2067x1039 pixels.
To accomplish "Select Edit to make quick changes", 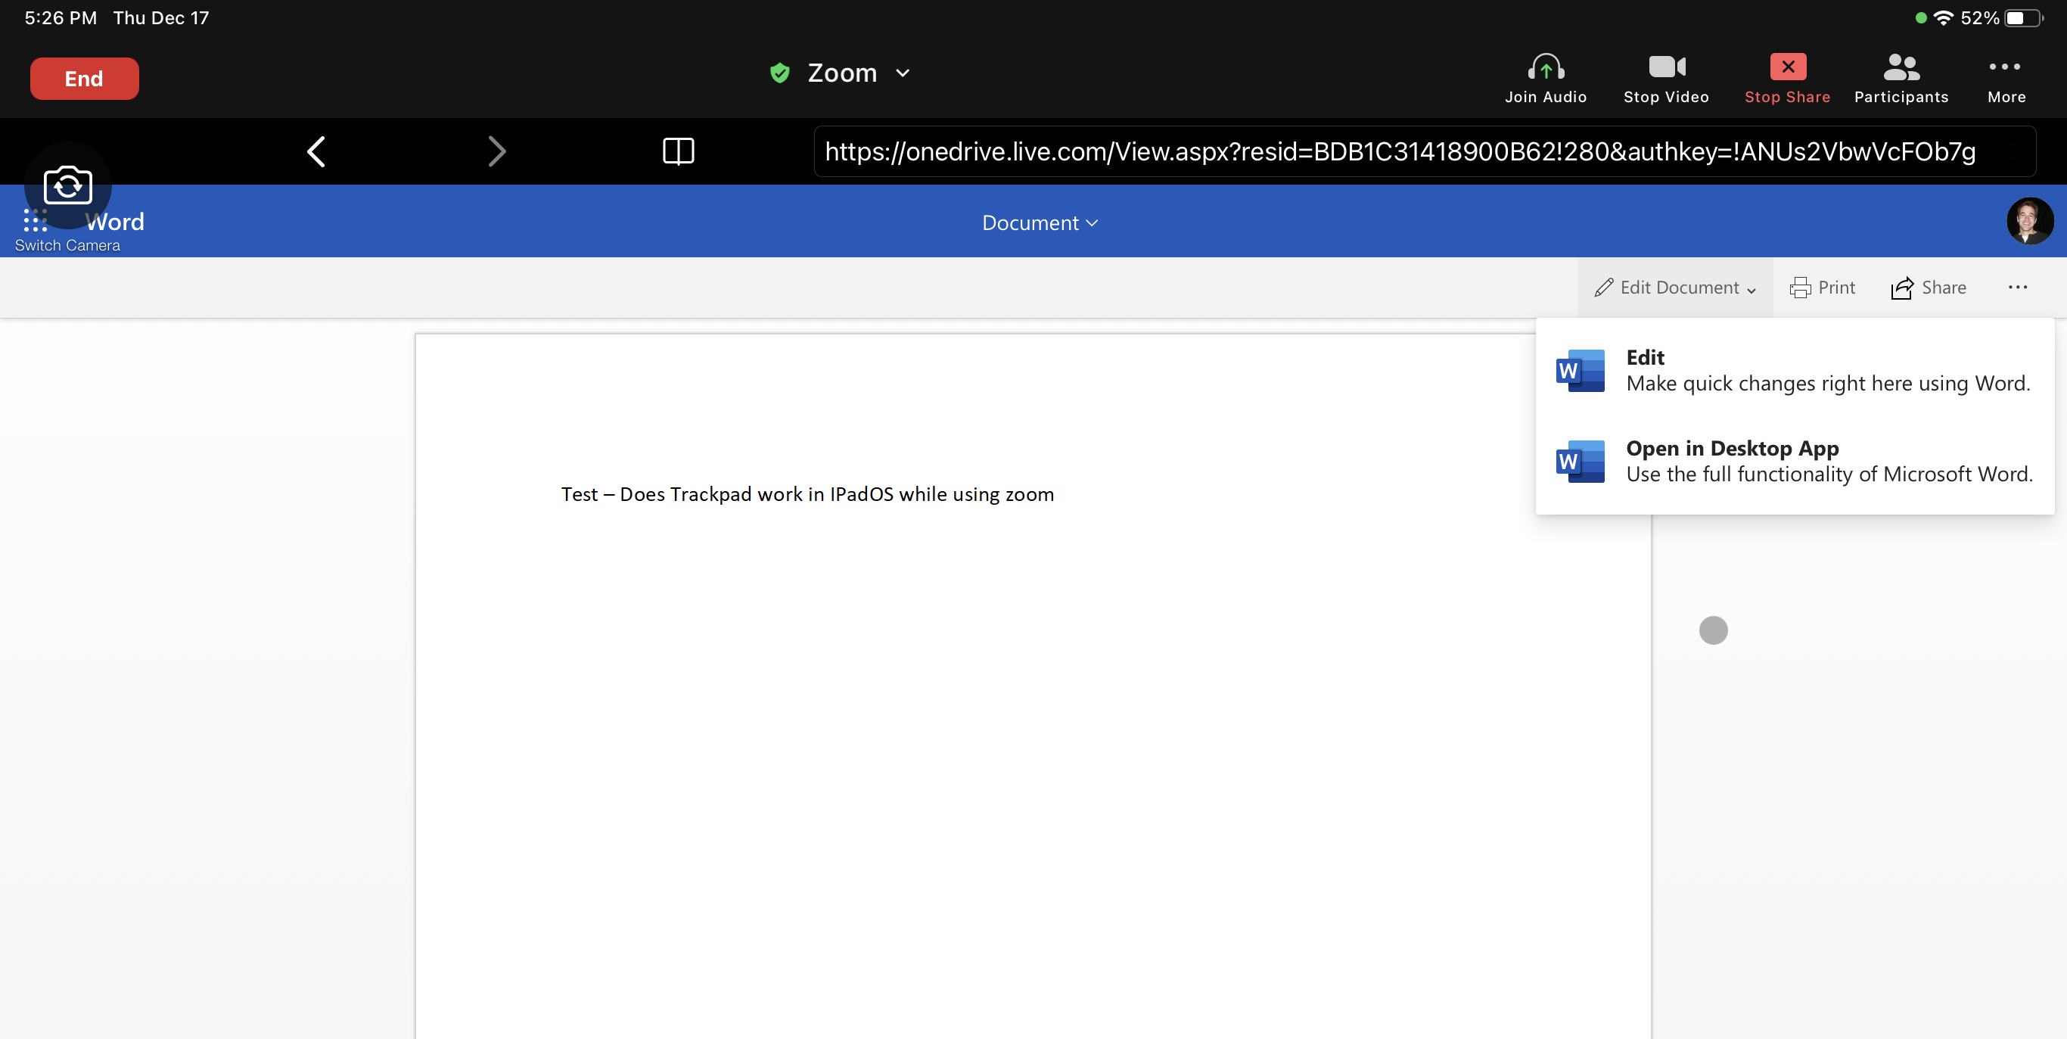I will pyautogui.click(x=1794, y=370).
